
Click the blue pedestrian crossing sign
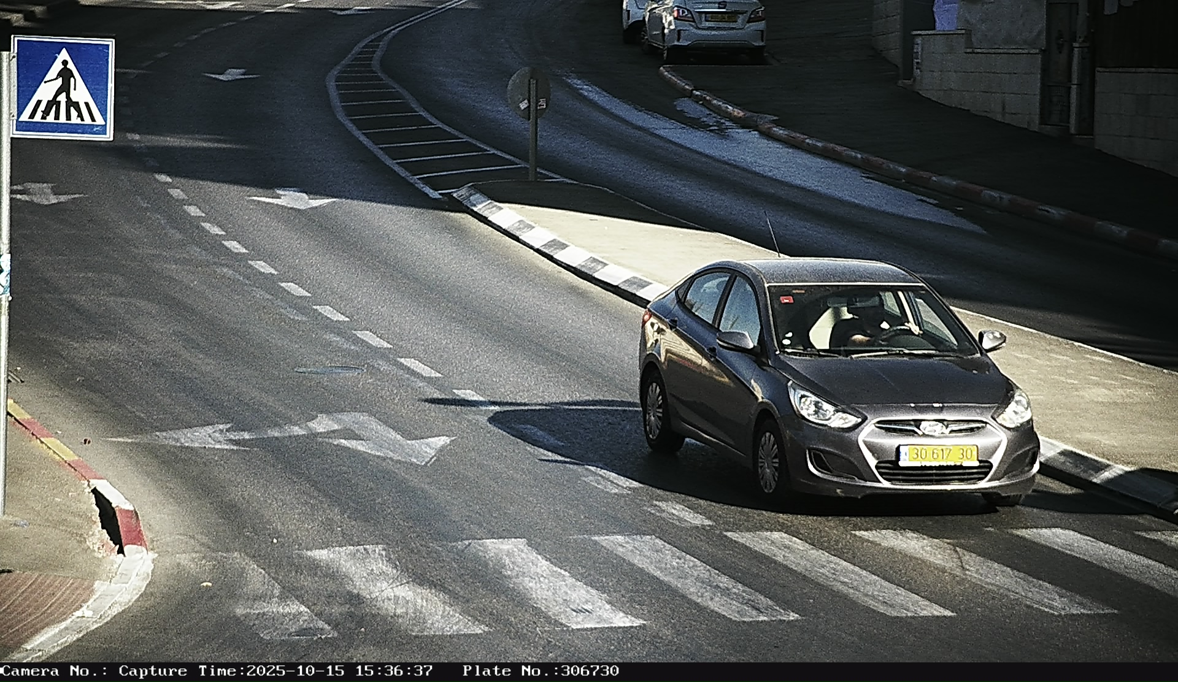(63, 87)
